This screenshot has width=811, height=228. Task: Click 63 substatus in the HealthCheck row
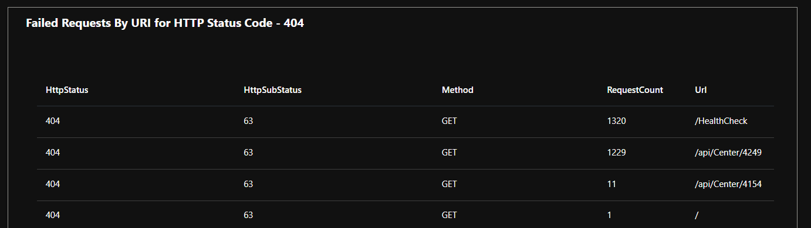coord(248,121)
